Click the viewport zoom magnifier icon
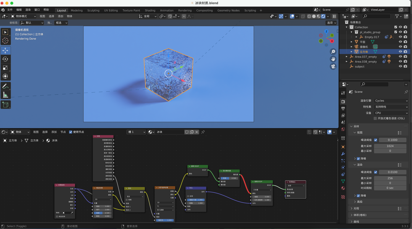 333,52
